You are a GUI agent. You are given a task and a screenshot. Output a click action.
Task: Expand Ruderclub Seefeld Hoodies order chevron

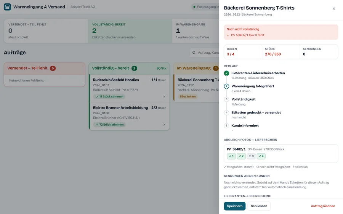(164, 97)
